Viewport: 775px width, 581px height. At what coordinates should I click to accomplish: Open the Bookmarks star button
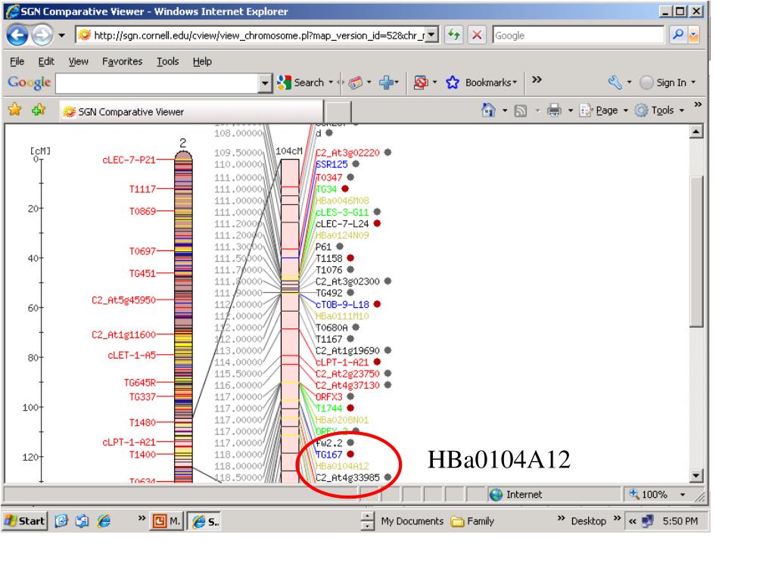click(x=481, y=82)
